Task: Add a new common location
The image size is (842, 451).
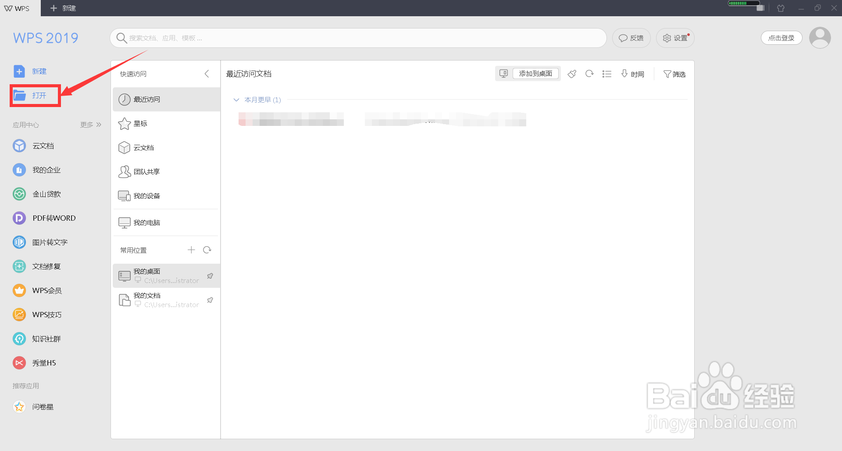Action: click(x=191, y=250)
